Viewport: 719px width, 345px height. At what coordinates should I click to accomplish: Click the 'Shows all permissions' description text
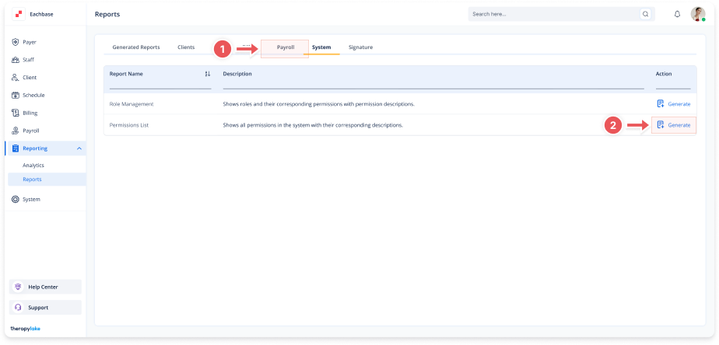(x=313, y=125)
